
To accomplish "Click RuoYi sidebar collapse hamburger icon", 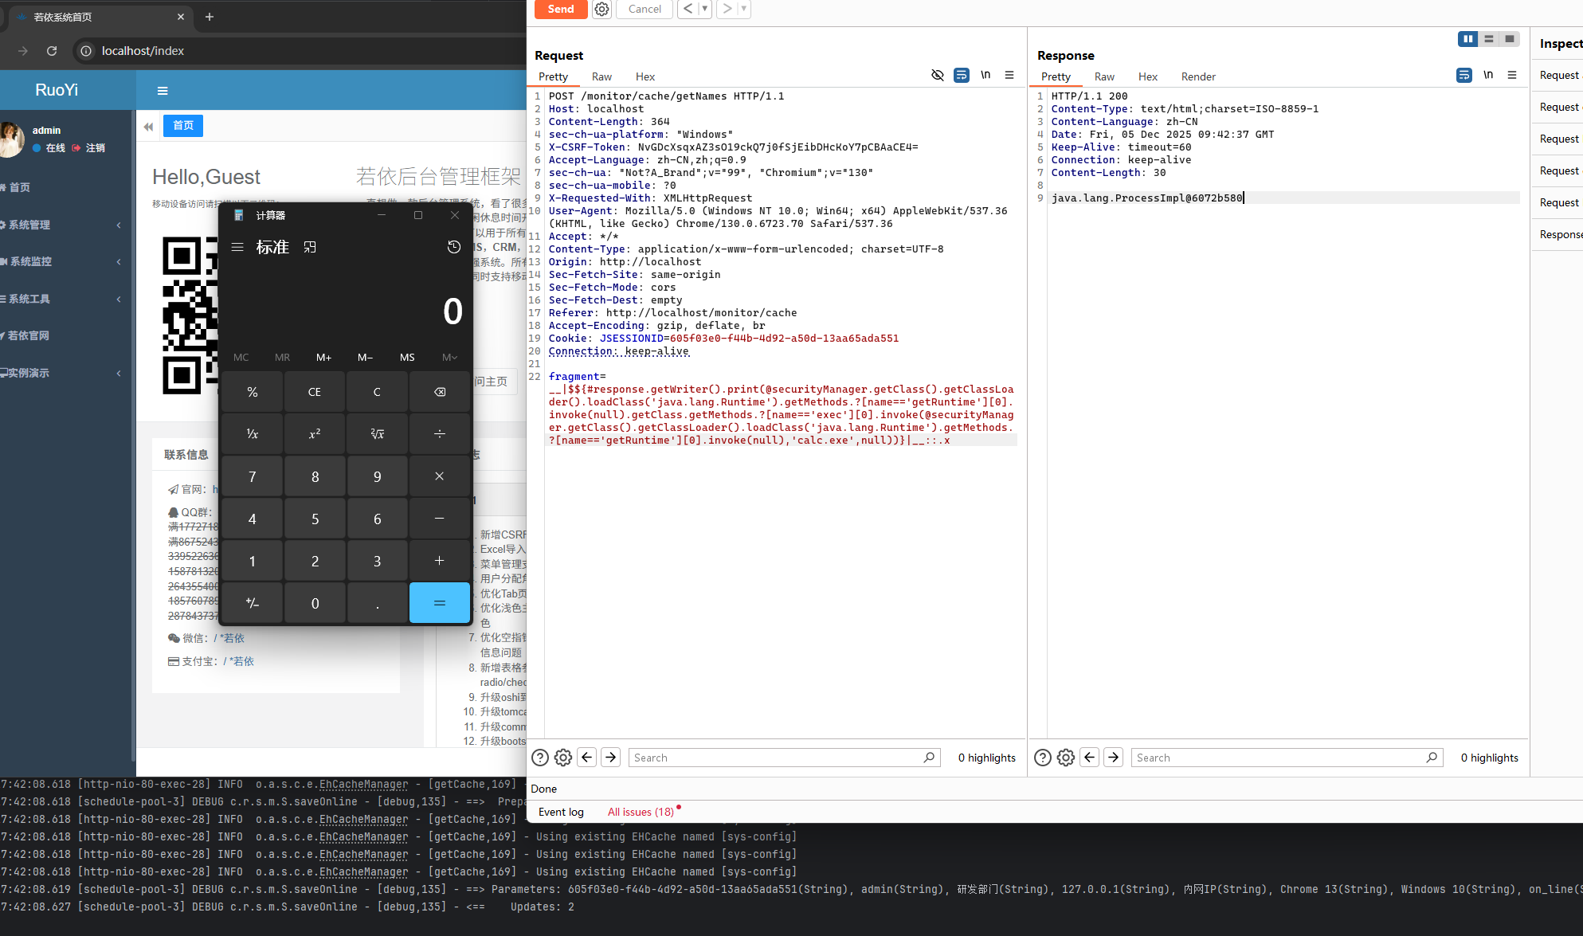I will [163, 91].
